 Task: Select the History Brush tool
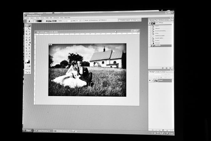pos(29,40)
